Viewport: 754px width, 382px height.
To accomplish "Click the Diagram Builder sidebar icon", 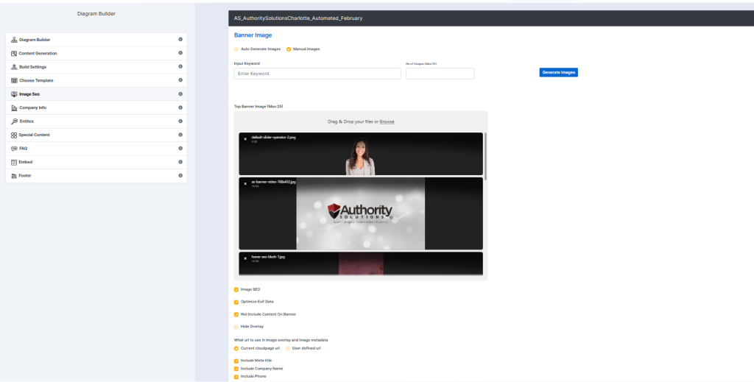I will pyautogui.click(x=14, y=40).
